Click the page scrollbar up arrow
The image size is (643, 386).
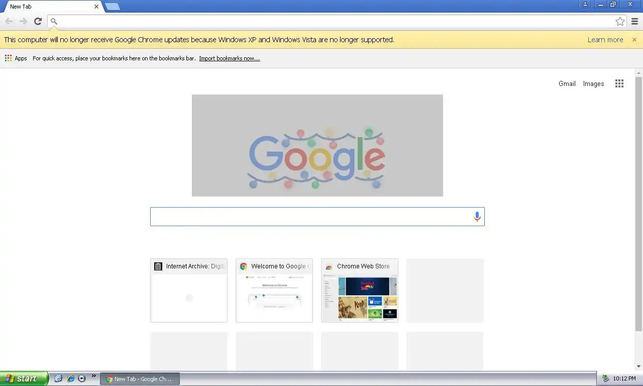[639, 73]
